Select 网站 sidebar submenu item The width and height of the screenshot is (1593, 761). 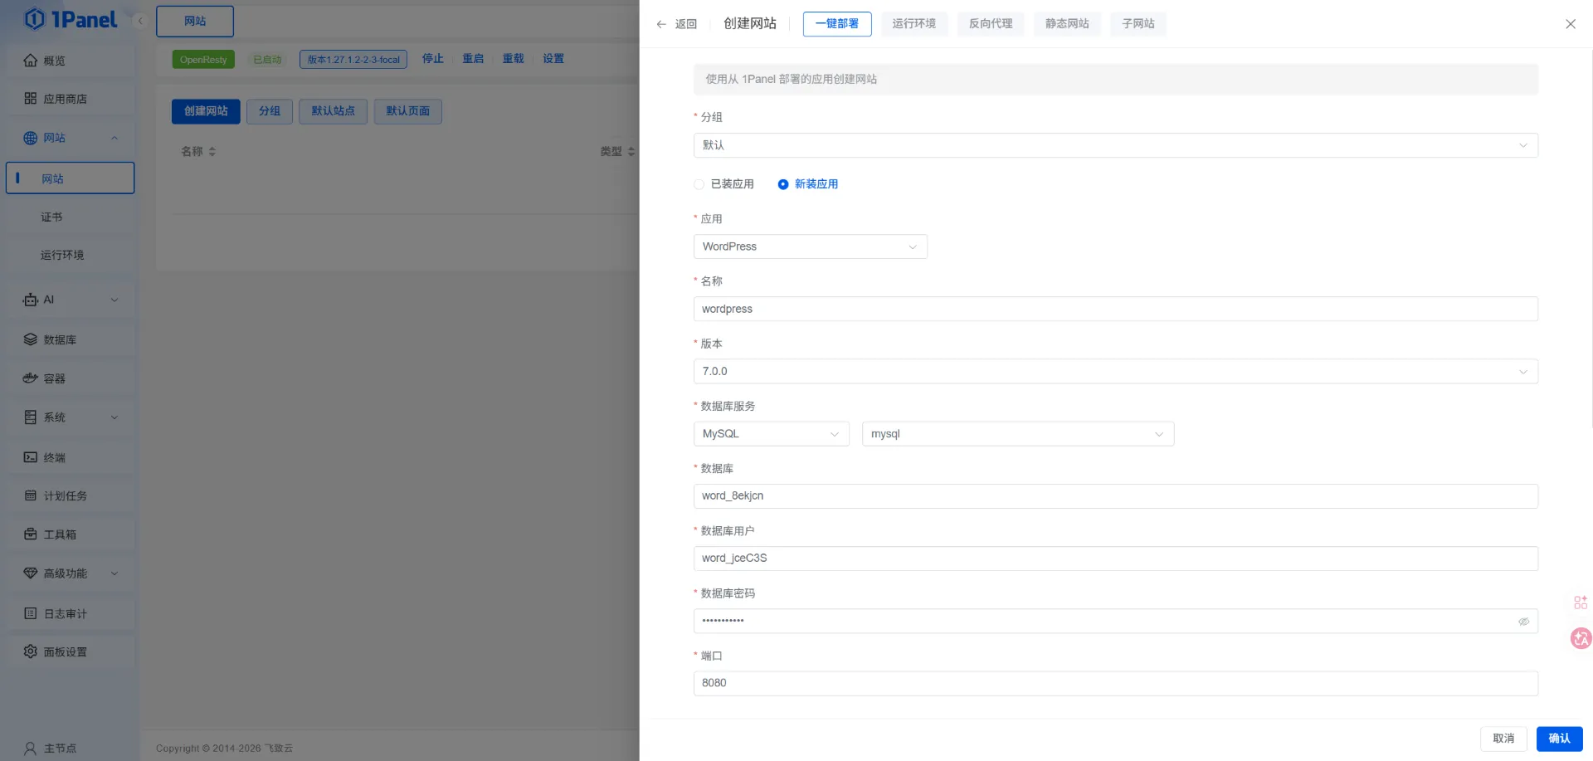pyautogui.click(x=70, y=178)
